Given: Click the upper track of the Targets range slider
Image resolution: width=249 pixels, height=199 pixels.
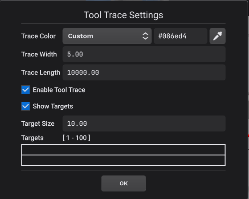Looking at the screenshot, I should pyautogui.click(x=123, y=149).
